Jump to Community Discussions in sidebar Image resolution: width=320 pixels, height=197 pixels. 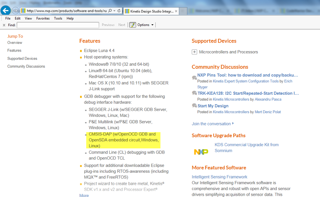point(26,67)
